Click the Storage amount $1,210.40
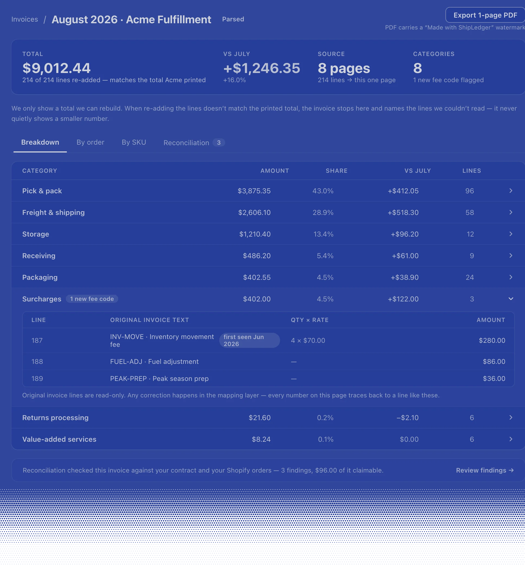This screenshot has width=525, height=565. (x=255, y=234)
